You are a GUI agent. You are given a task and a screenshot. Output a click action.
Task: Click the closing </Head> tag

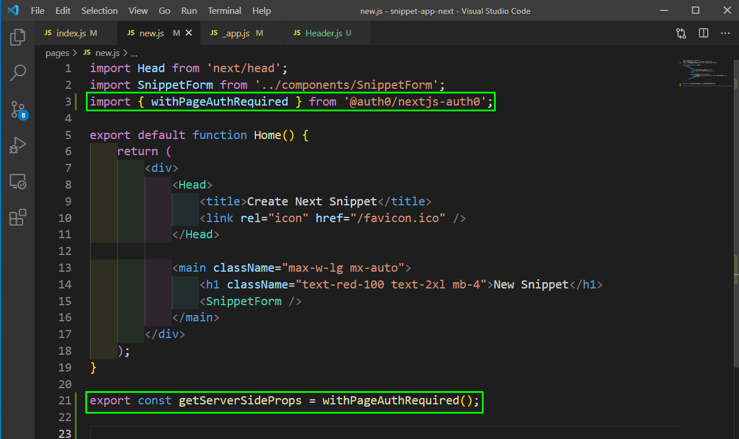point(196,235)
